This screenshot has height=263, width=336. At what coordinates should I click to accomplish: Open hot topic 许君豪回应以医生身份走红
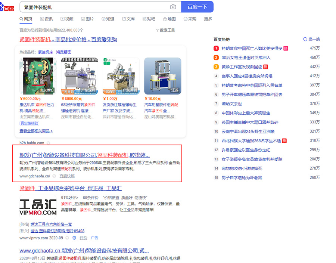coord(246,150)
